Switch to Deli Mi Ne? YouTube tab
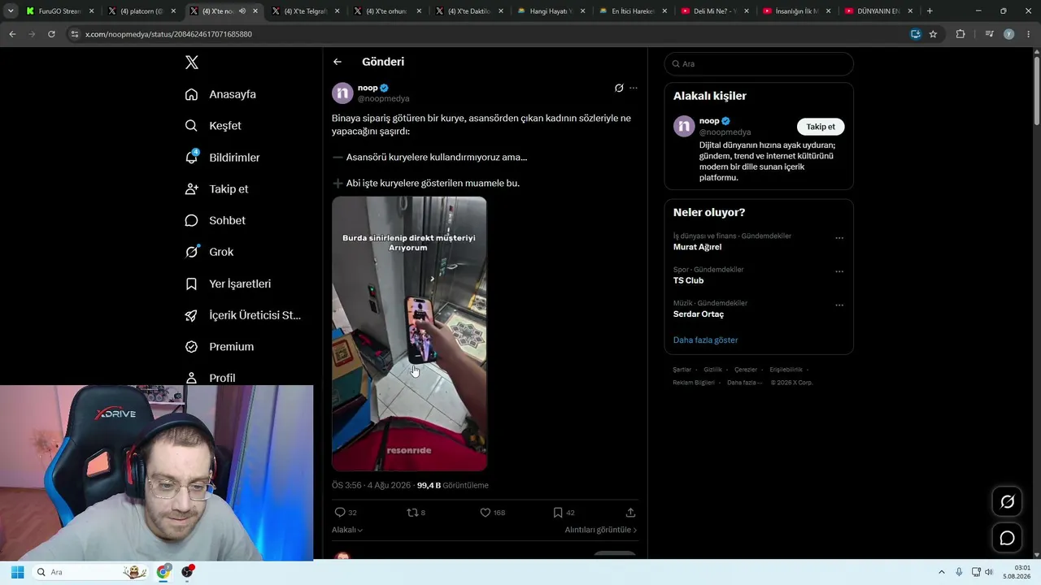The image size is (1041, 585). (x=715, y=11)
